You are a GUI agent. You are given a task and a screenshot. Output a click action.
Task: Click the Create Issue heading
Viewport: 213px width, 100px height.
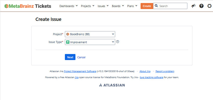click(48, 19)
